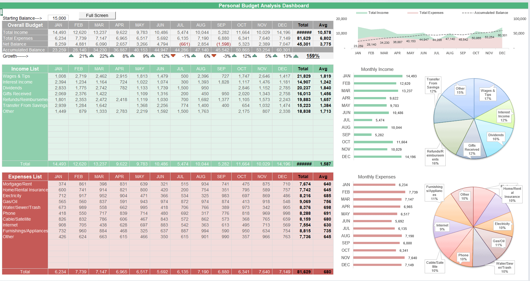This screenshot has height=281, width=530.
Task: Click the FEB bar in Monthly Expenses chart
Action: click(x=379, y=192)
